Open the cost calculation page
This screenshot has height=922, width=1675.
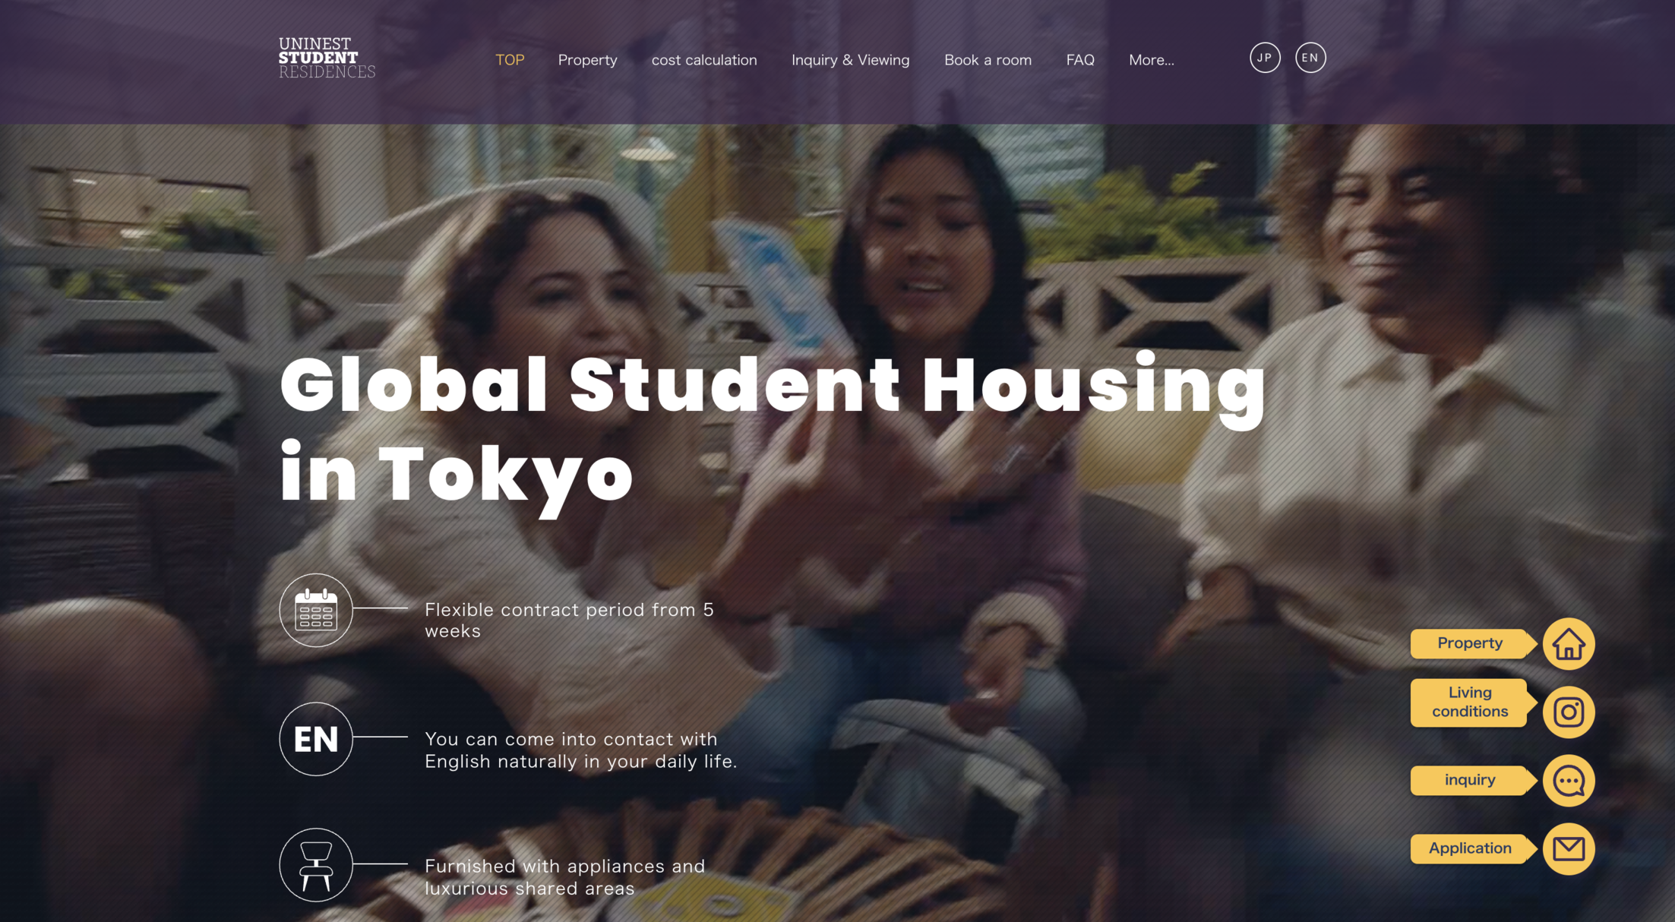(704, 60)
